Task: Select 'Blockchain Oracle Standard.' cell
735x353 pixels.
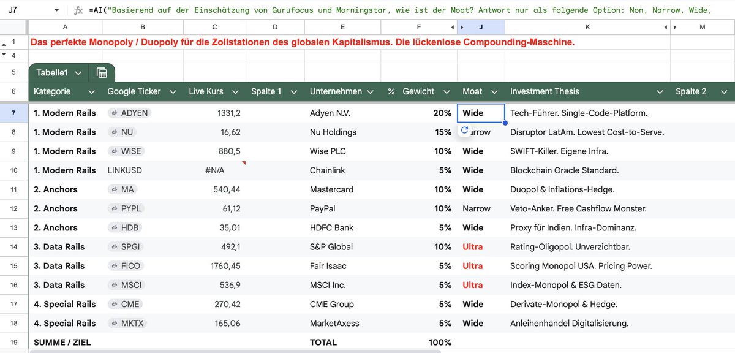Action: 587,170
